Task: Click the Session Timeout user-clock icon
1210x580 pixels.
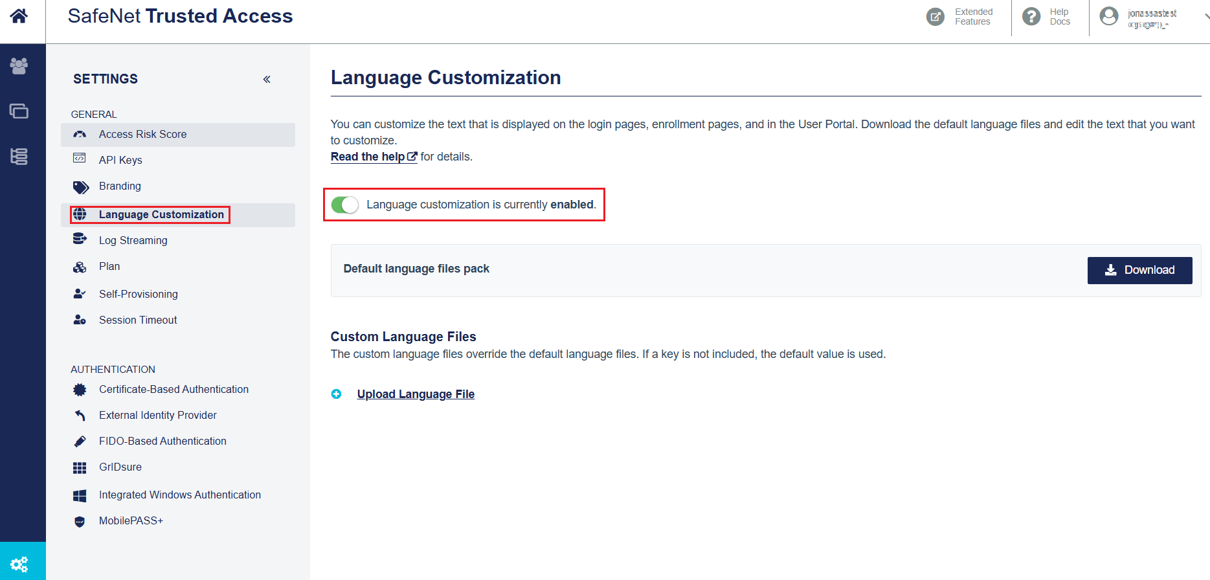Action: tap(80, 320)
